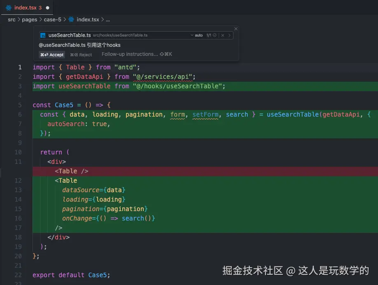Click line number 12 in gutter
This screenshot has height=285, width=378.
point(18,181)
